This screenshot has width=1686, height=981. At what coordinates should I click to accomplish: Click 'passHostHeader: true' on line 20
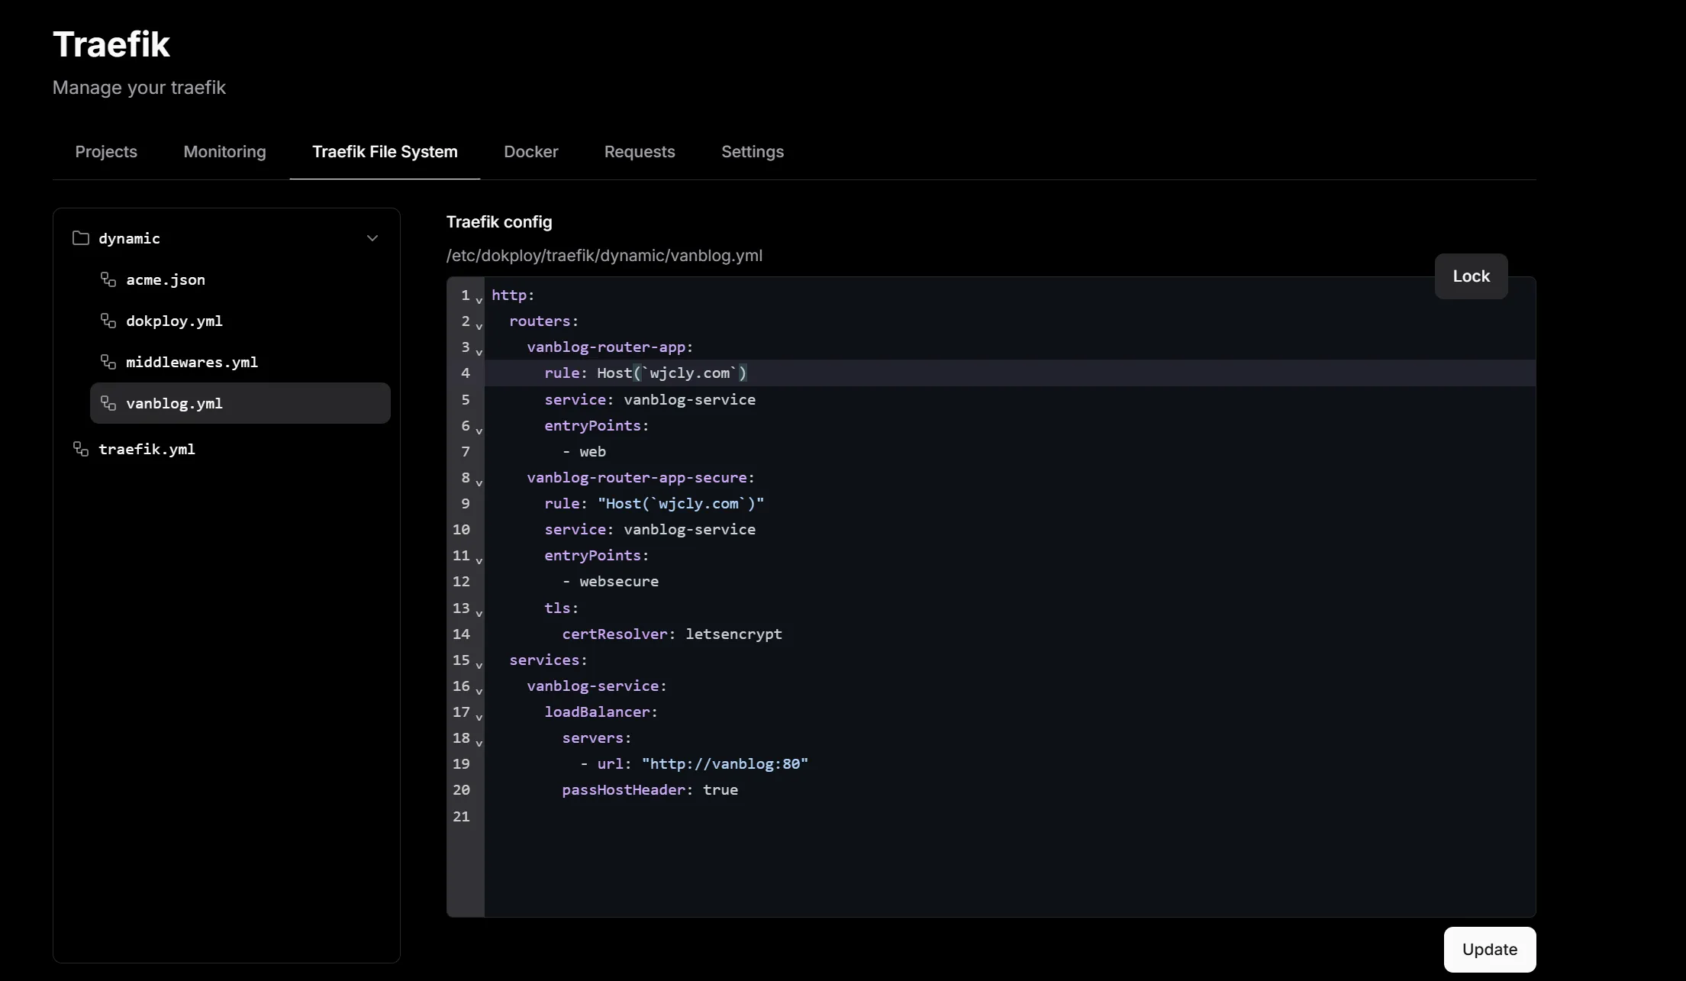point(650,790)
